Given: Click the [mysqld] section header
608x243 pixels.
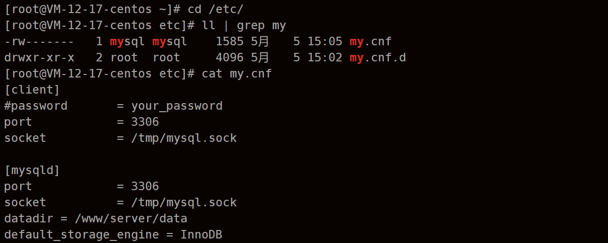Looking at the screenshot, I should [32, 170].
